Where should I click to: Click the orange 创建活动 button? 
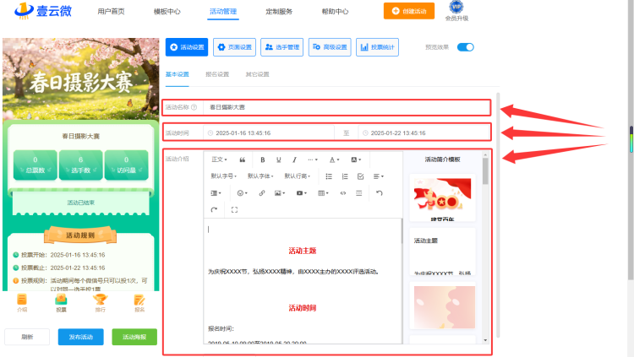coord(409,11)
